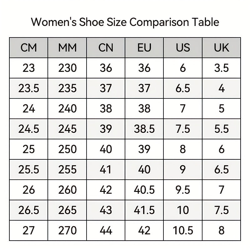Screen dimensions: 250x250
Task: Click the 3.5 cell in UK column
Action: pos(222,68)
